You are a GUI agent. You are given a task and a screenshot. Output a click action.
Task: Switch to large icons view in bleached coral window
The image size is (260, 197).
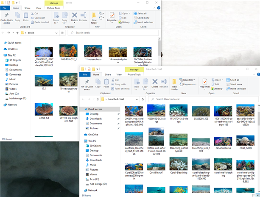tap(258, 195)
